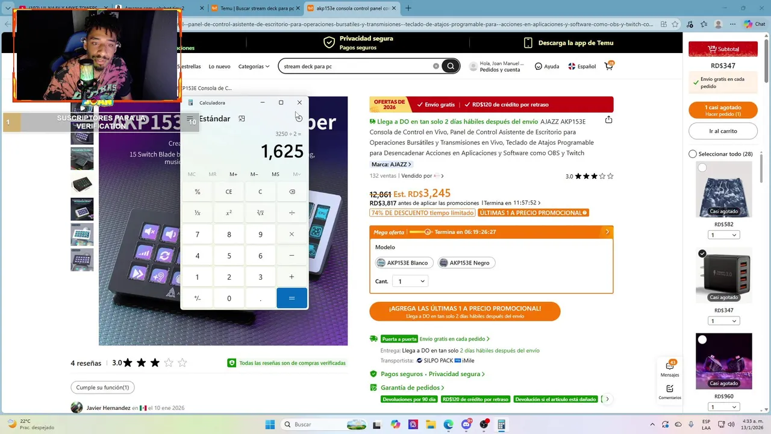Open Discord from taskbar
This screenshot has height=434, width=771.
tap(466, 424)
